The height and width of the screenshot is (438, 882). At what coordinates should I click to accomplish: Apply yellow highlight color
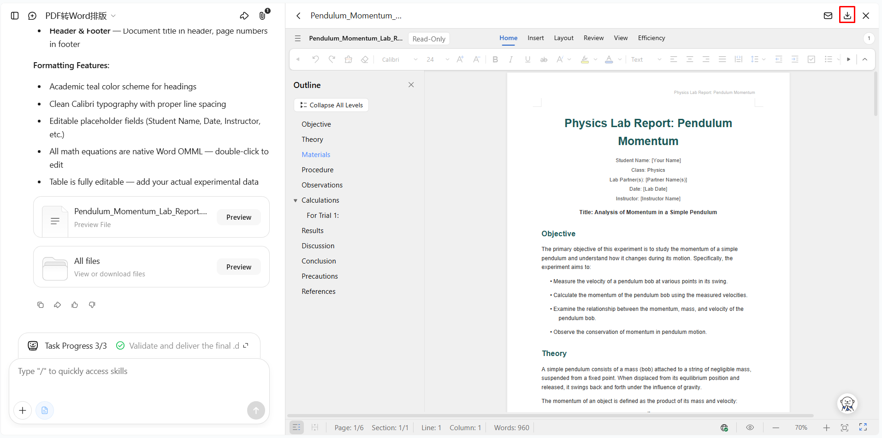tap(585, 59)
